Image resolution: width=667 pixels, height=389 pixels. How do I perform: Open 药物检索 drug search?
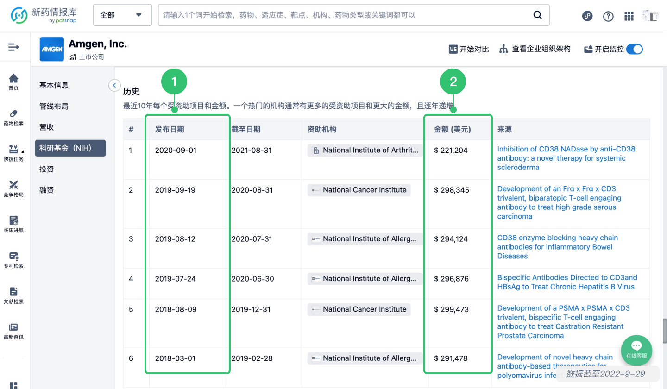(14, 118)
